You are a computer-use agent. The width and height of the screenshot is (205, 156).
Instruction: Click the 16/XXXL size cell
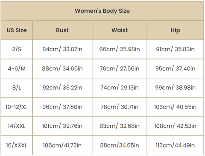tap(17, 145)
